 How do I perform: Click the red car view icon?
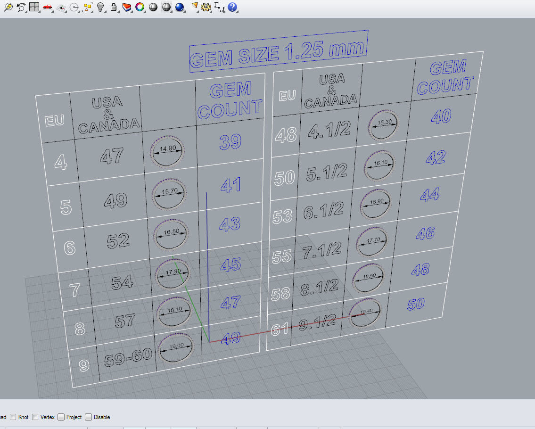click(x=48, y=7)
